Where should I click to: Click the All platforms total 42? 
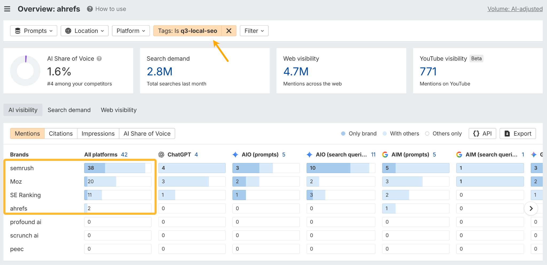point(124,154)
